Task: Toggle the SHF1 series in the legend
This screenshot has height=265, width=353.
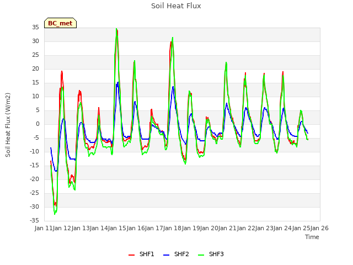Action: click(141, 254)
